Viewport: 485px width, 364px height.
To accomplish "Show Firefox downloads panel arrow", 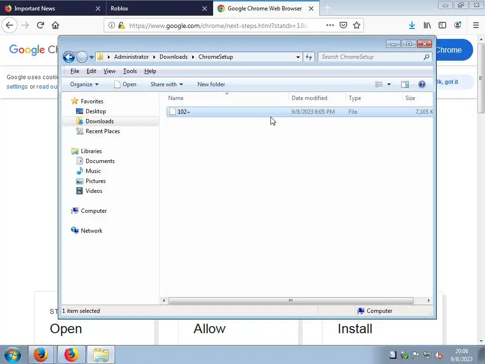I will 412,26.
